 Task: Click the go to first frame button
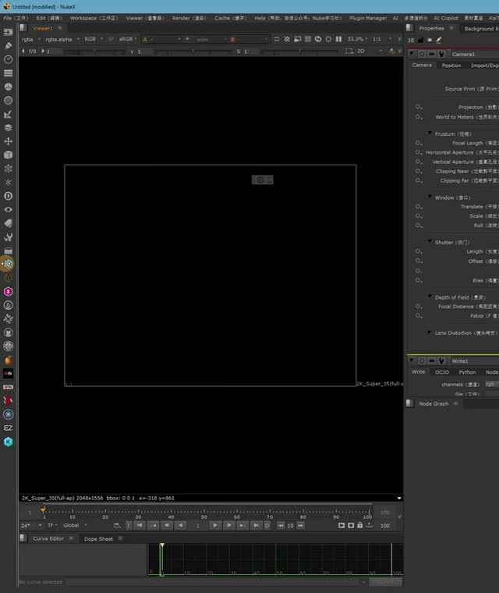click(x=140, y=525)
